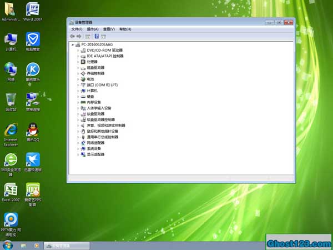Click the Back arrow in Device Manager toolbar

coord(72,36)
